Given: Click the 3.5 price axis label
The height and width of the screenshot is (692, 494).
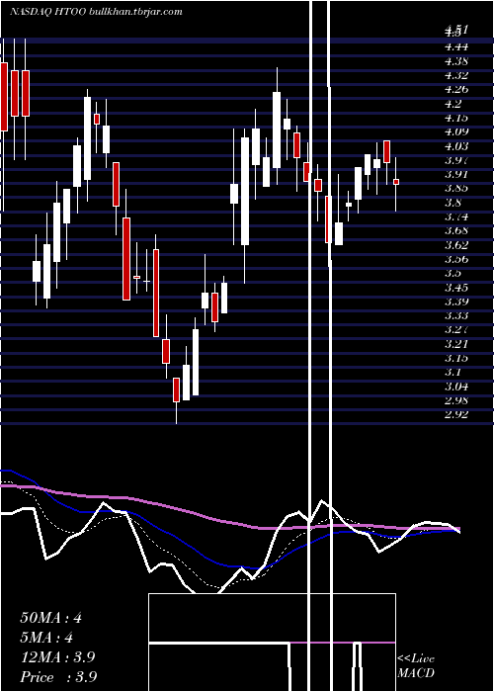Looking at the screenshot, I should pos(453,273).
